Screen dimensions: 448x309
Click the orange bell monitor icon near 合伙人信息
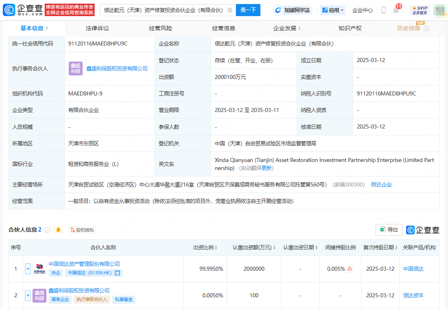pos(58,230)
